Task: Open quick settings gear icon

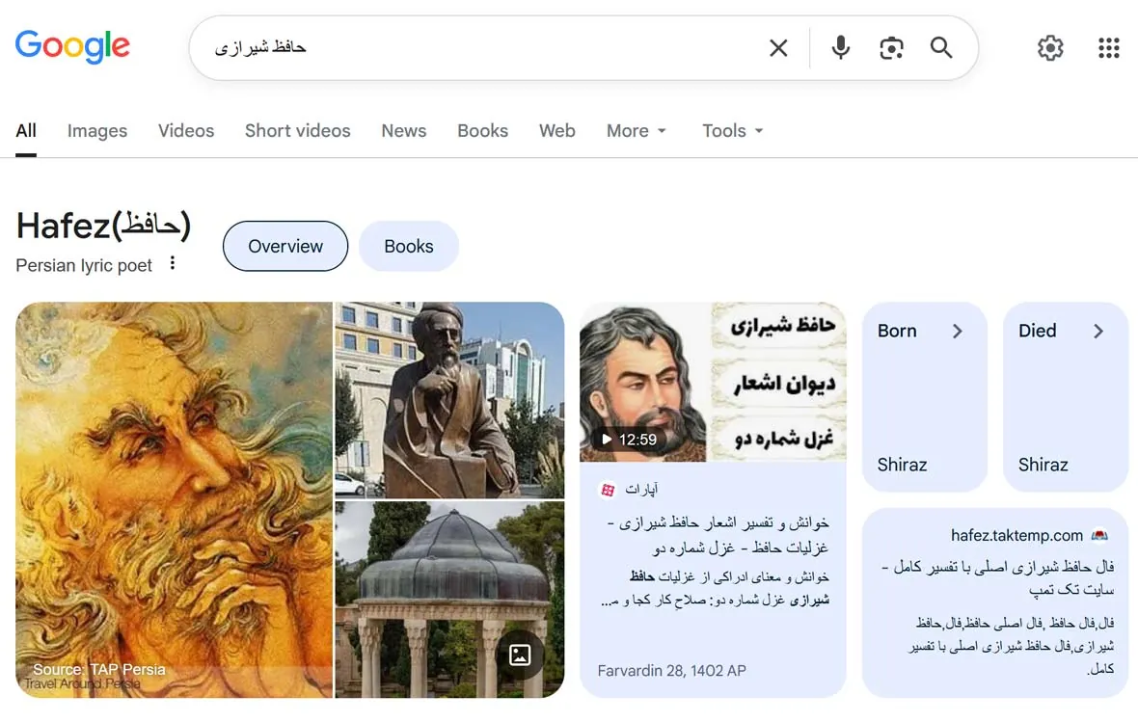Action: tap(1049, 48)
